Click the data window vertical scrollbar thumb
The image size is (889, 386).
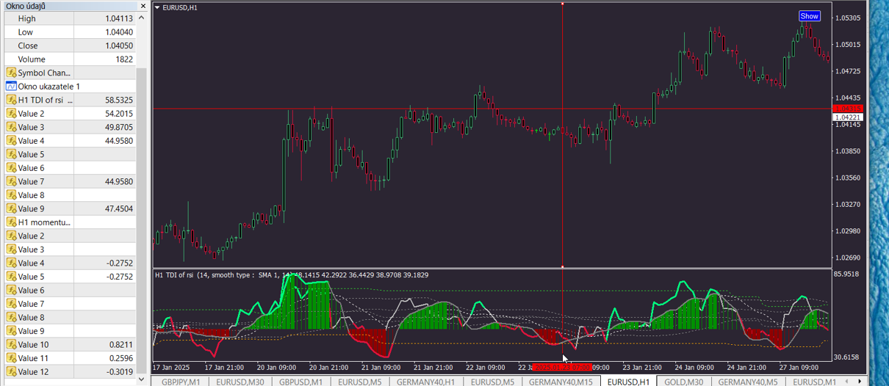pos(141,220)
